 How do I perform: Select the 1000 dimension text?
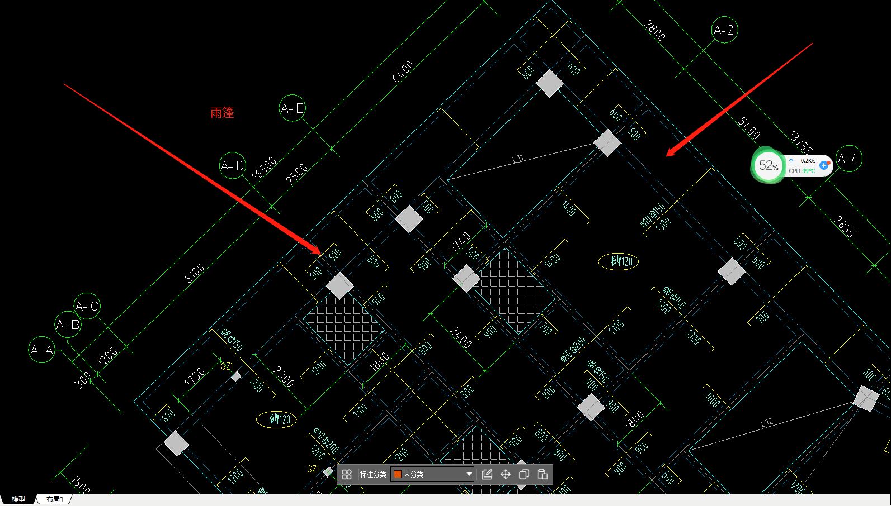[x=713, y=399]
